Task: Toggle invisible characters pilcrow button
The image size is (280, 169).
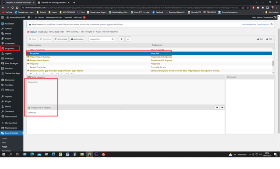Action: pyautogui.click(x=122, y=39)
